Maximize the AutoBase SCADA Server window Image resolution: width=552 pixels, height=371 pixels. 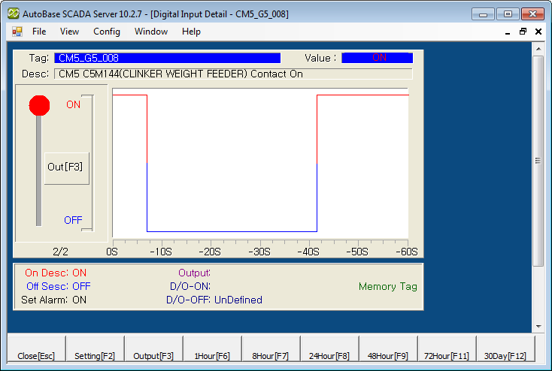click(508, 14)
